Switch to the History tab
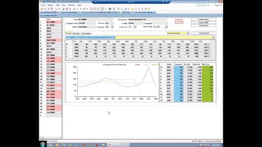Image resolution: width=262 pixels, height=147 pixels. pos(68,33)
